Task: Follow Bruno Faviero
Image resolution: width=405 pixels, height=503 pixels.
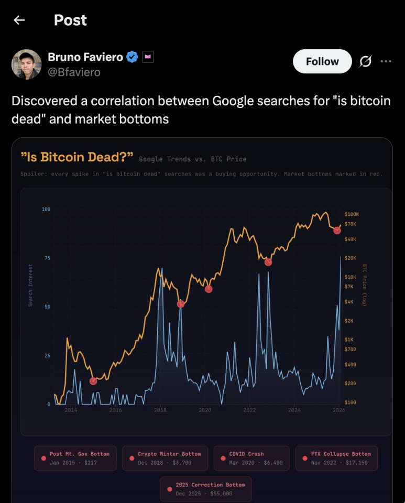Action: point(322,62)
